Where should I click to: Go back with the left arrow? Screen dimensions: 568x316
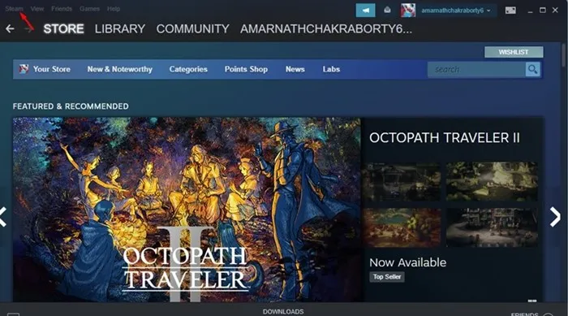click(10, 28)
